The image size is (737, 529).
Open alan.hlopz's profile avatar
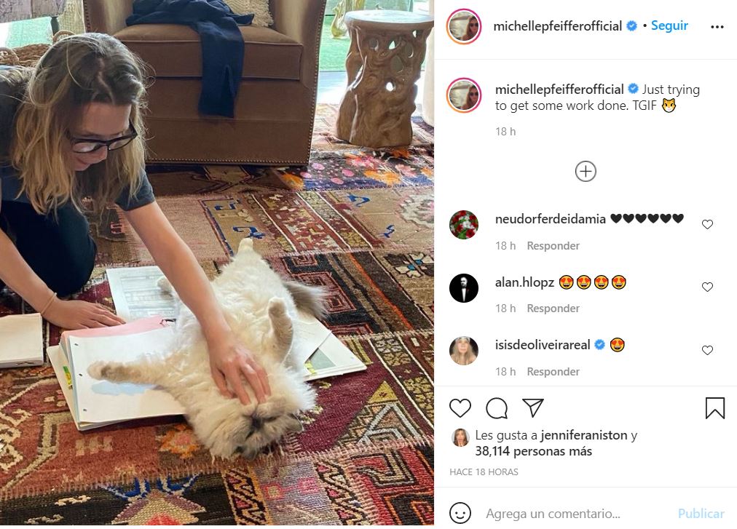(x=464, y=288)
